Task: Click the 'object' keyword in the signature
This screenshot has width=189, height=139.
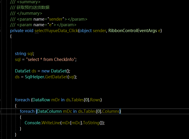Action: (86, 31)
